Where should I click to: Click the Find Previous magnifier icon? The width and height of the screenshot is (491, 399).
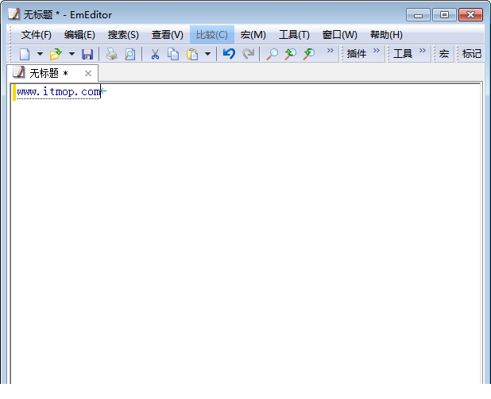pyautogui.click(x=291, y=54)
